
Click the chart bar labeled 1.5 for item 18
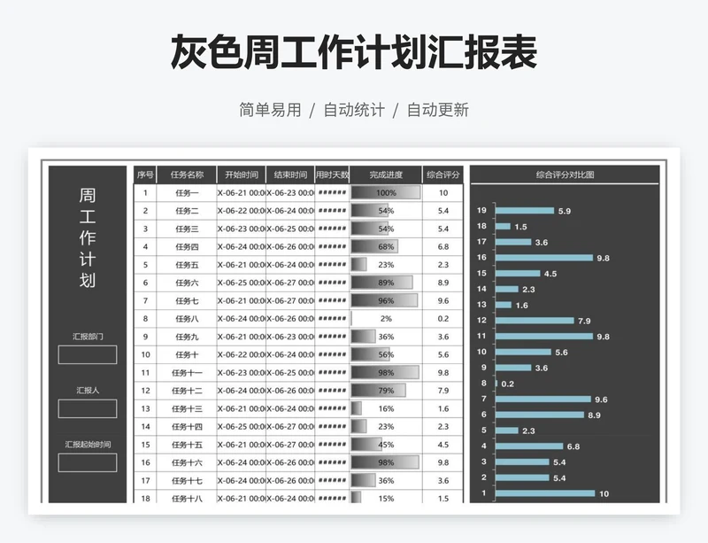pyautogui.click(x=503, y=226)
